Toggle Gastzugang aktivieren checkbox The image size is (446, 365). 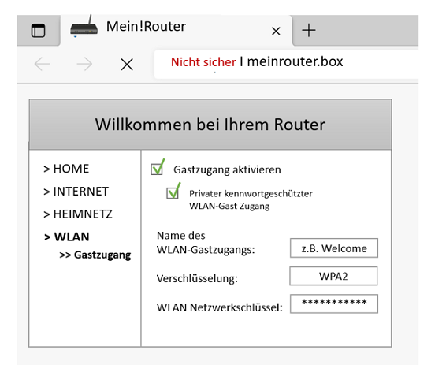pos(158,168)
